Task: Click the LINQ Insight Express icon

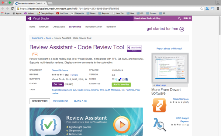Action: (x=160, y=125)
